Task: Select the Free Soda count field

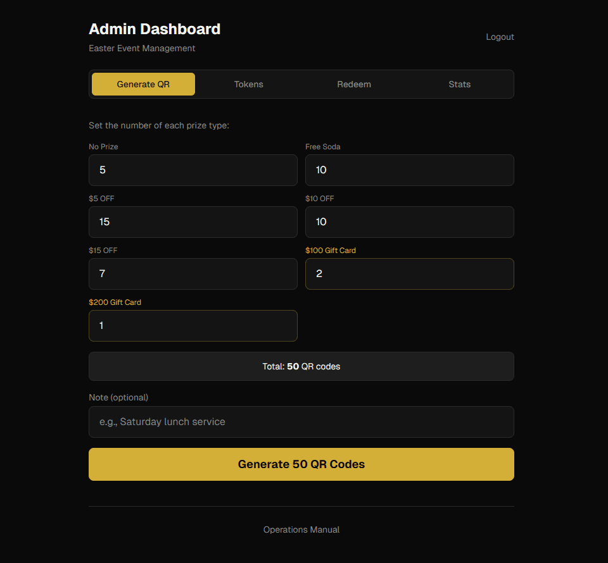Action: 409,170
